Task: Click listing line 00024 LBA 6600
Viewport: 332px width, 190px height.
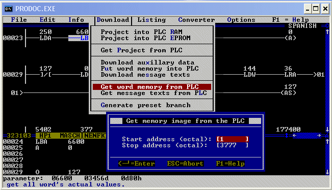Action: pos(44,142)
